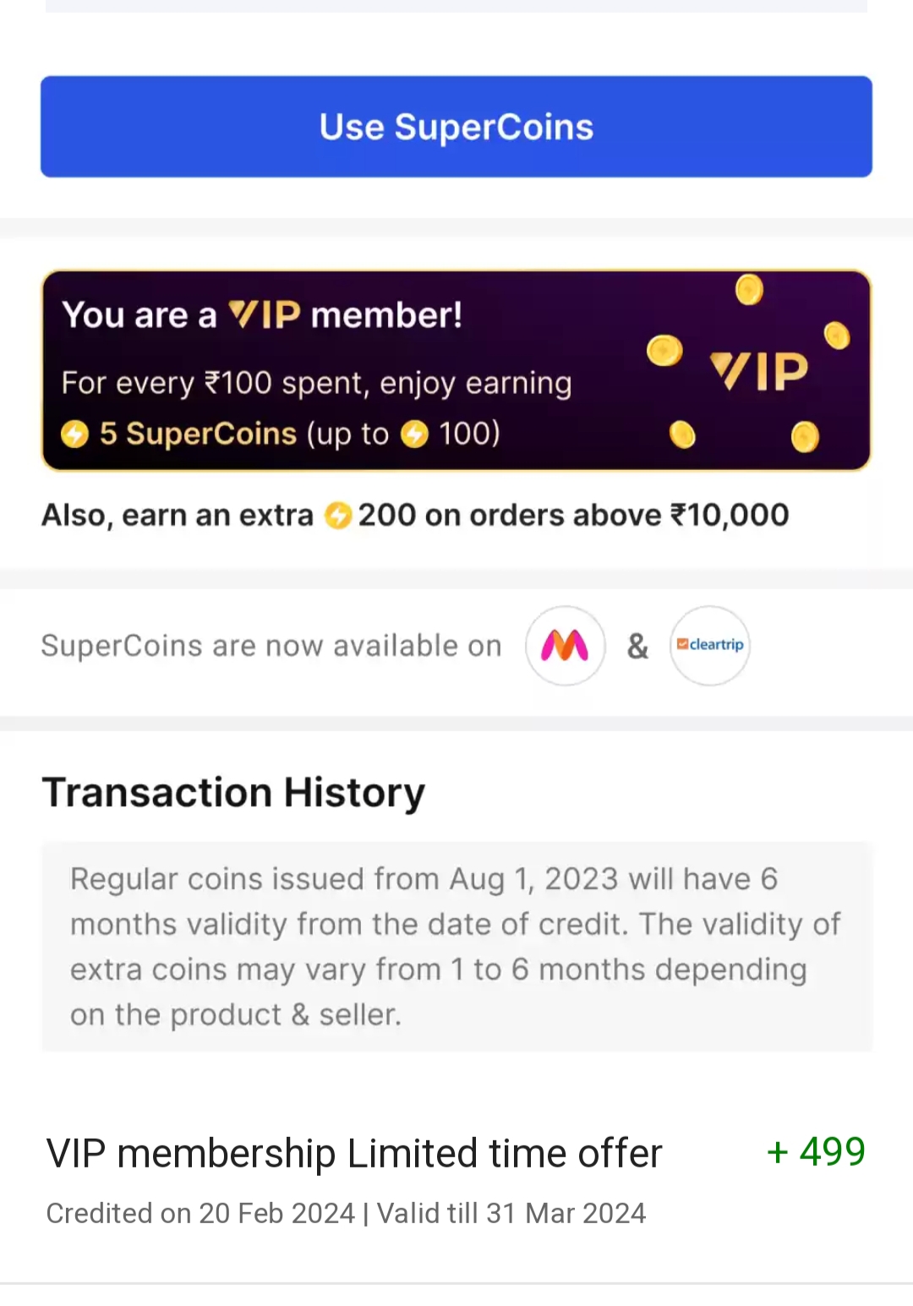Tap the regular coins validity notice box

456,947
